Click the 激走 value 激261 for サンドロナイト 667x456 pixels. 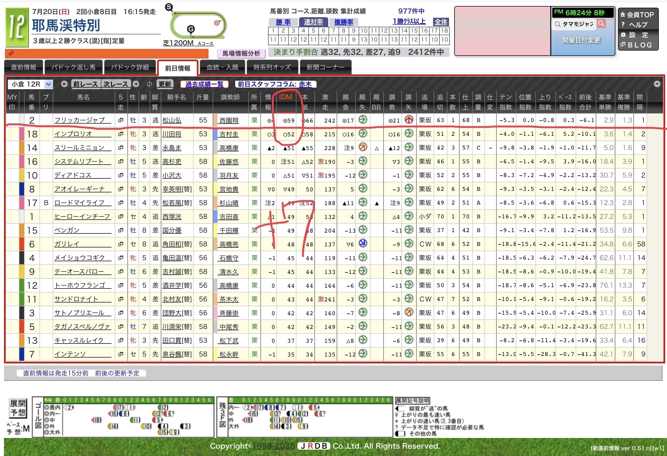point(326,299)
